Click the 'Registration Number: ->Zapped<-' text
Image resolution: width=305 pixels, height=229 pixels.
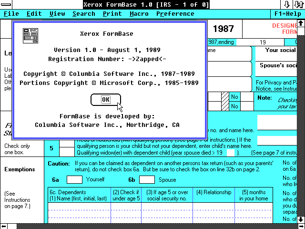click(x=107, y=59)
